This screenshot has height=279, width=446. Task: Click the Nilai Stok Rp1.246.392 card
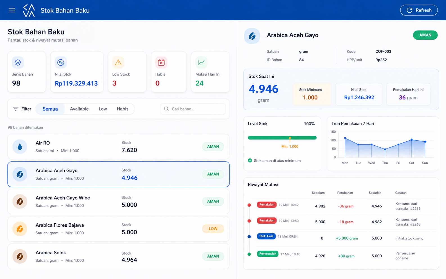[x=359, y=94]
